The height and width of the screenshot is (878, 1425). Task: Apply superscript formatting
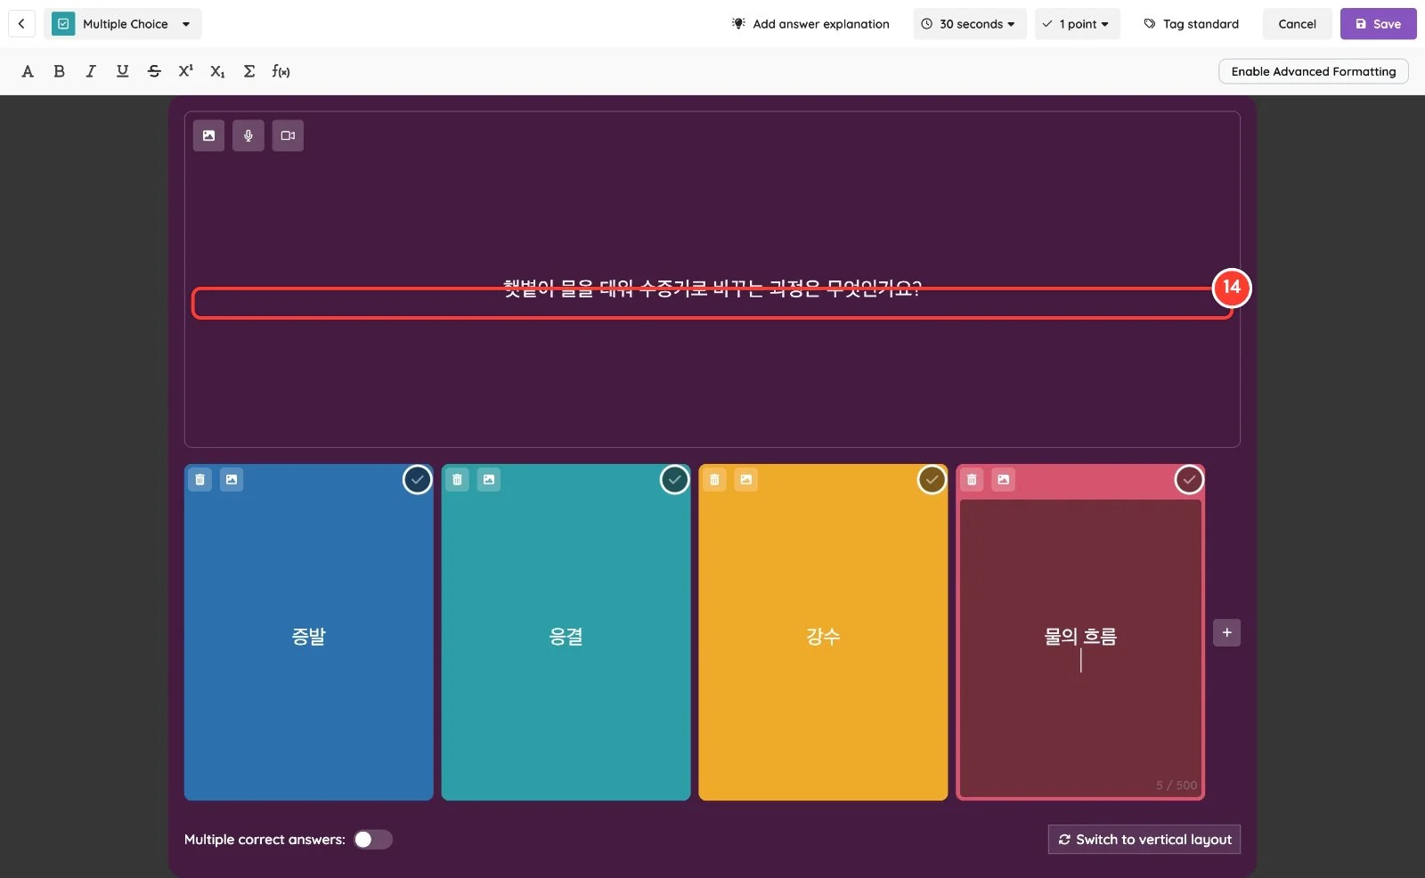coord(185,71)
